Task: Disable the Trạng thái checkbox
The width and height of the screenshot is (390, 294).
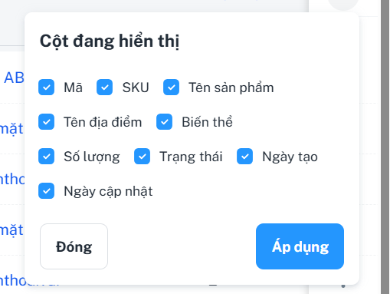Action: (142, 157)
